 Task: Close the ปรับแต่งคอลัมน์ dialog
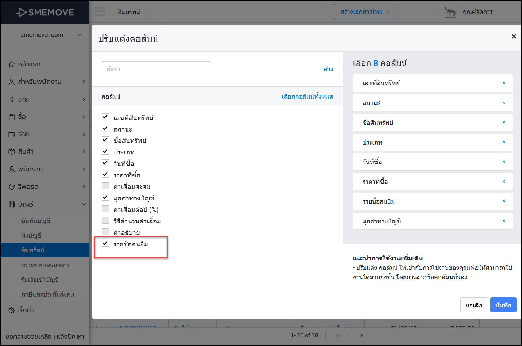513,36
